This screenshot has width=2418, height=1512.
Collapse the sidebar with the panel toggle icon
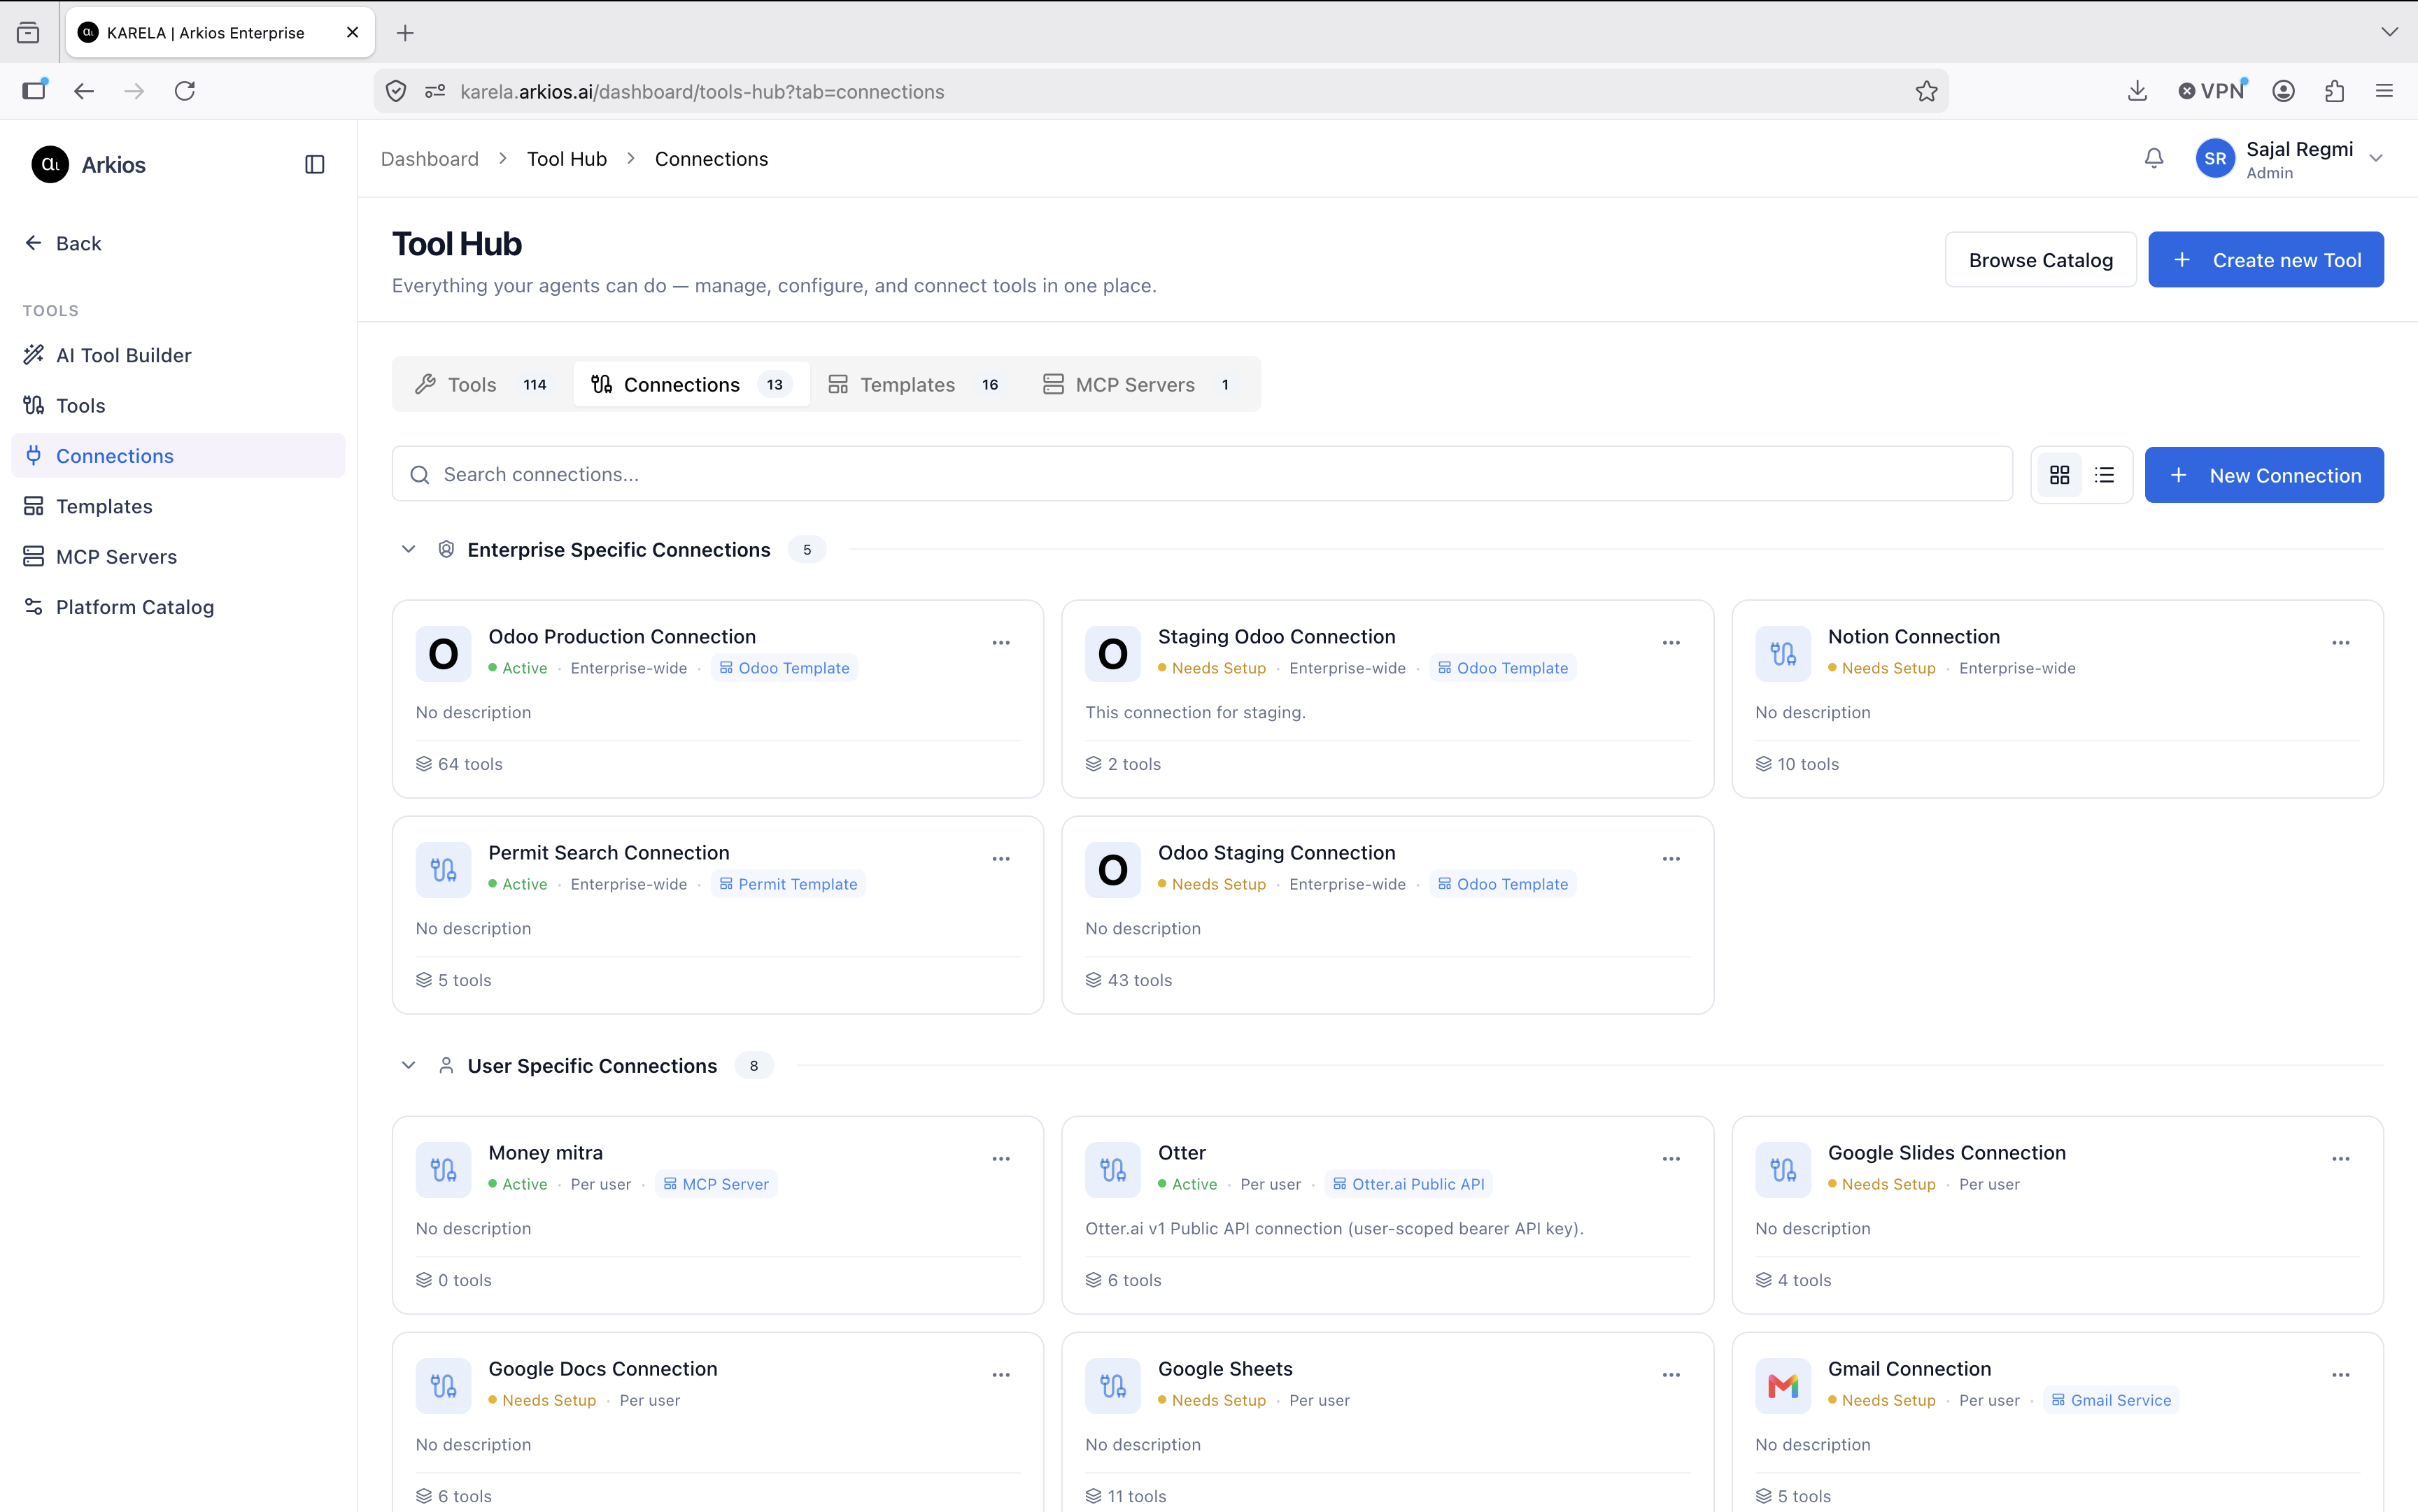tap(314, 164)
